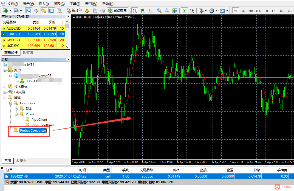Switch chart to candlesticks mode
The width and height of the screenshot is (294, 191).
tap(143, 11)
